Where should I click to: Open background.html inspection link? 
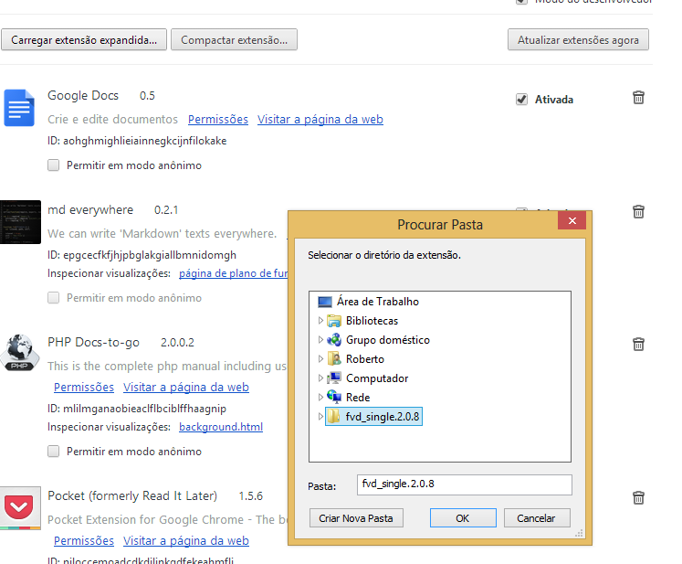click(221, 427)
